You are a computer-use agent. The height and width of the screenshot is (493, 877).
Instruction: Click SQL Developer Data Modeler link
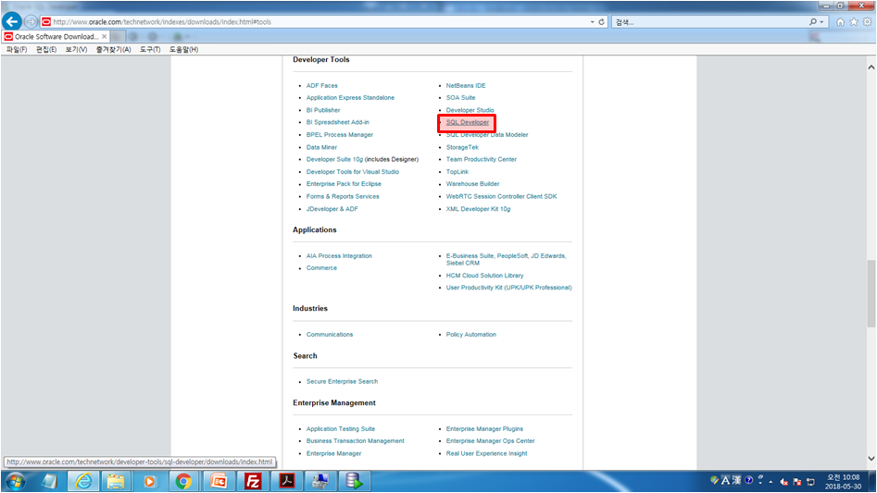486,134
